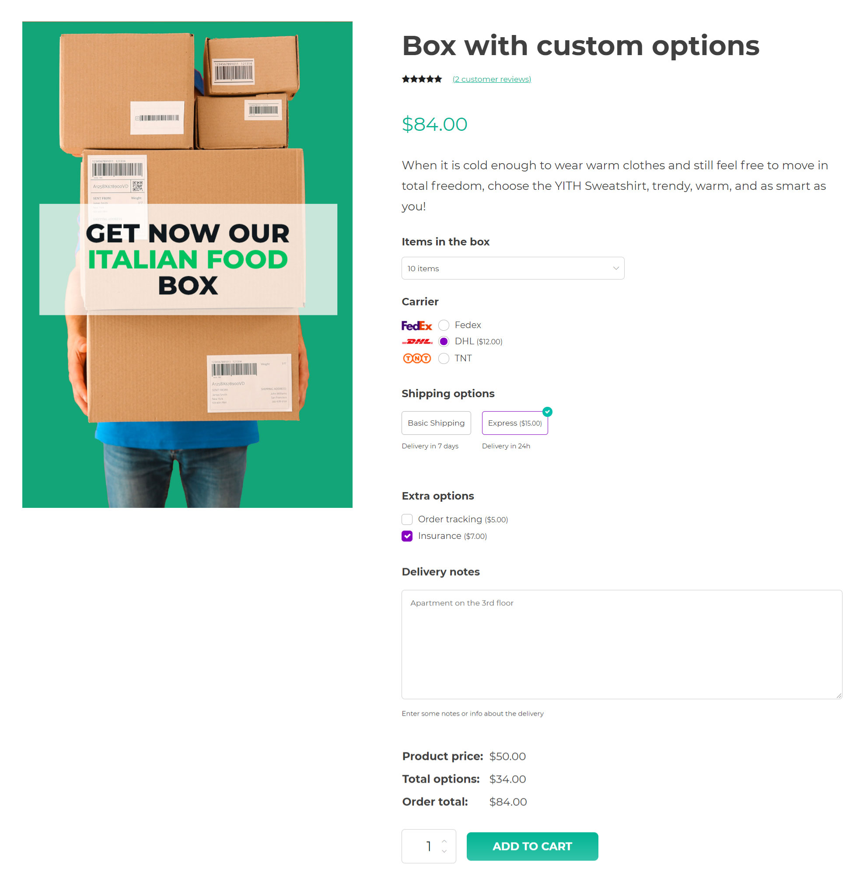Decrease quantity with the down arrow
Screen dimensions: 860x881
click(444, 851)
